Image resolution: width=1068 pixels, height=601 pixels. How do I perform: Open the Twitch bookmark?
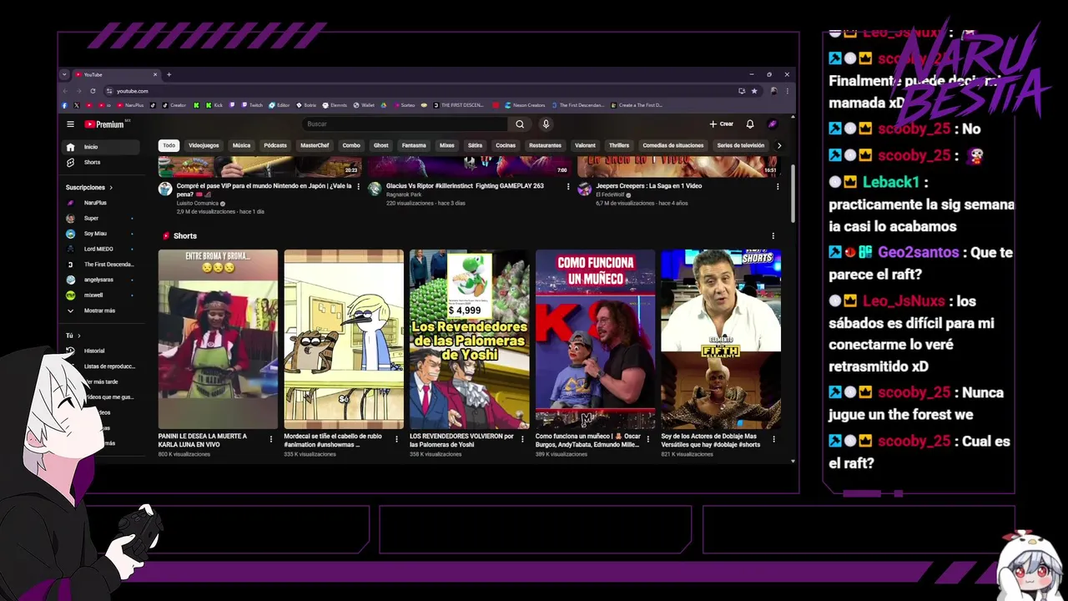[x=252, y=105]
